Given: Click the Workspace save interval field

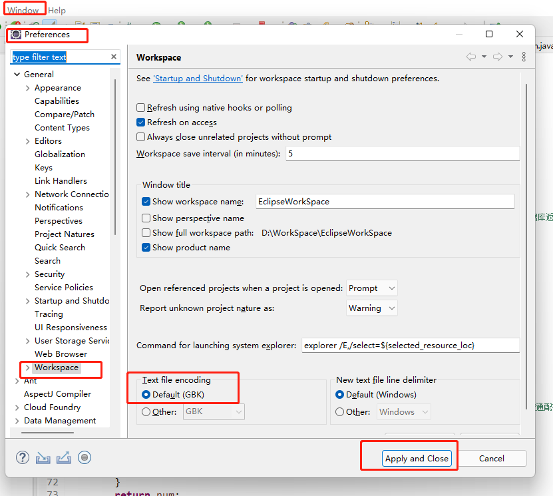Looking at the screenshot, I should pos(403,153).
